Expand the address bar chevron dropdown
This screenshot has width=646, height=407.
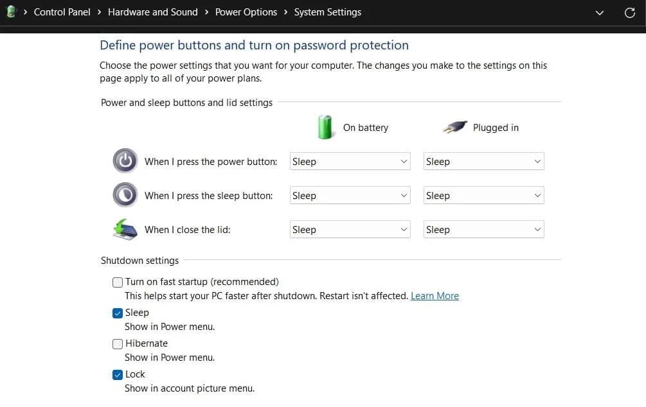pos(599,12)
